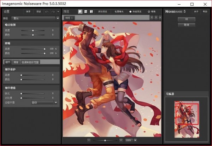This screenshot has width=212, height=146.
Task: Click the OK button
Action: coord(187,19)
